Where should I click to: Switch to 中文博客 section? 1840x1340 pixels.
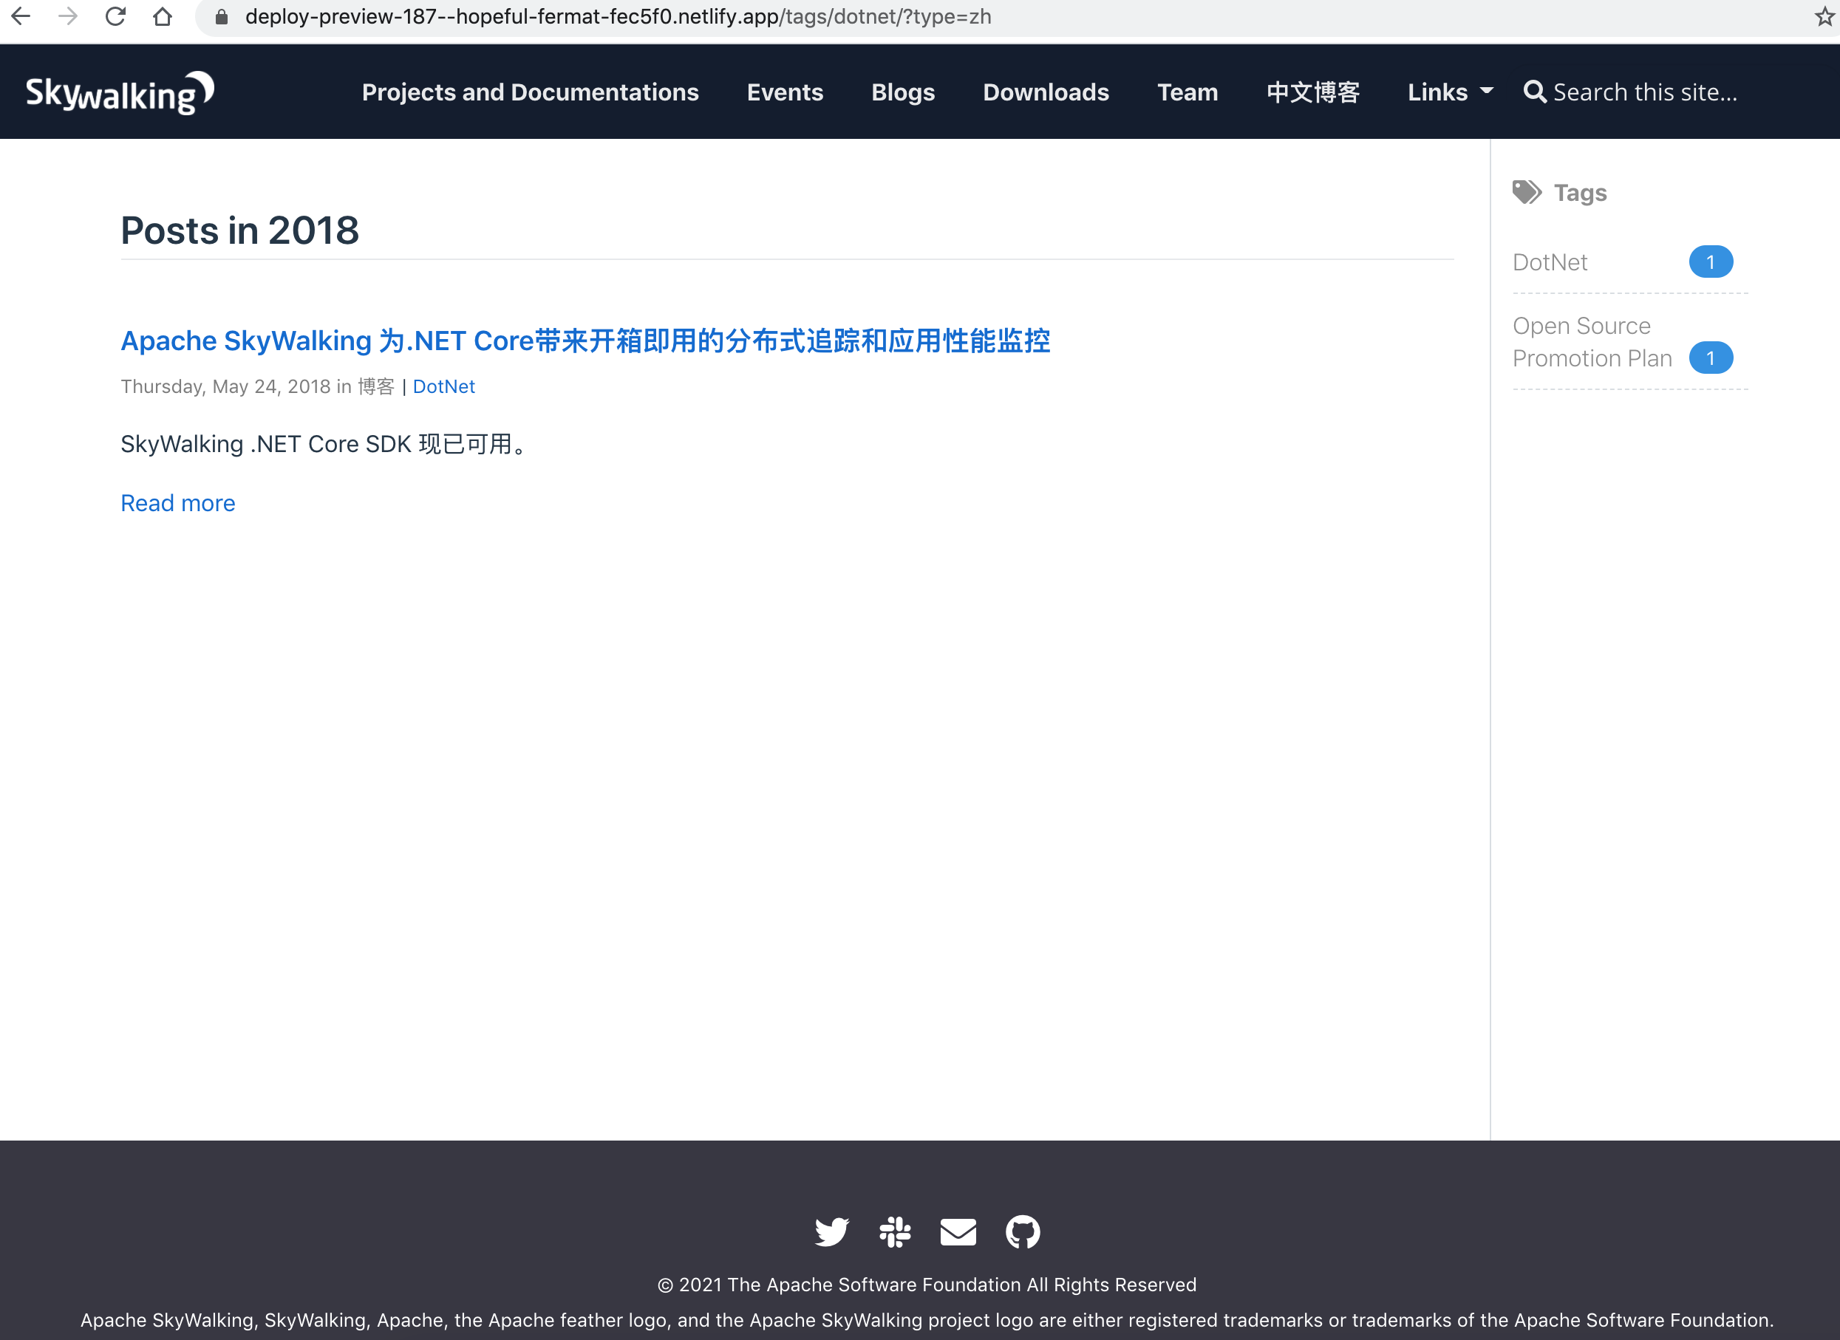click(1312, 92)
